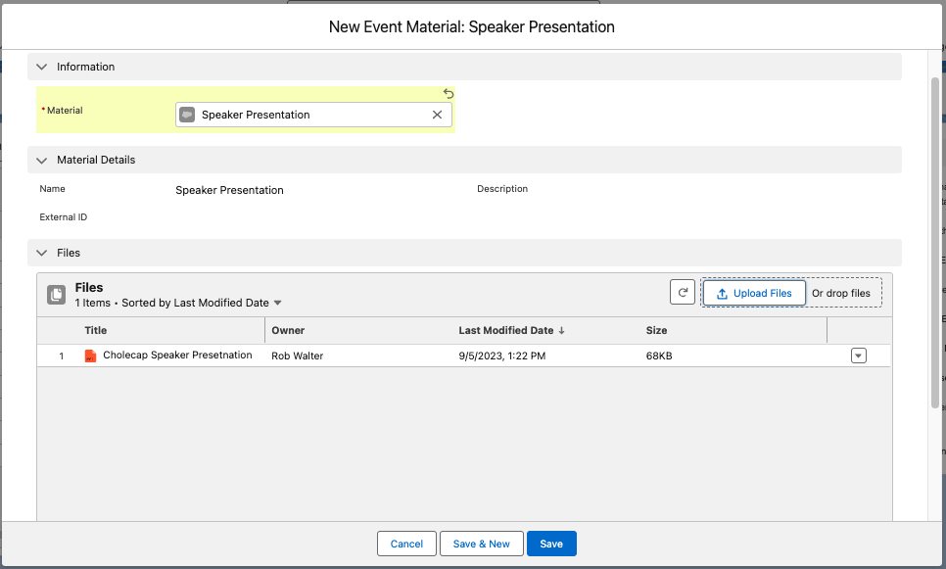Click the PowerPoint icon next to Cholecap file

click(91, 356)
